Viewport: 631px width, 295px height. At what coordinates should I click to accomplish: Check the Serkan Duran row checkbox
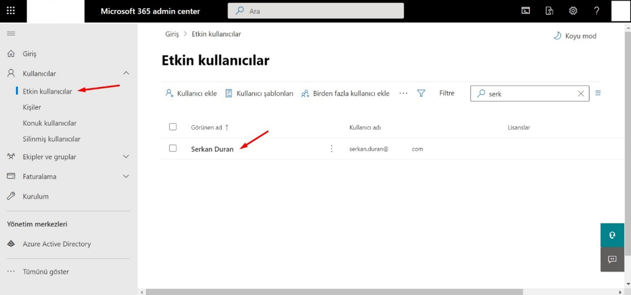pyautogui.click(x=173, y=148)
